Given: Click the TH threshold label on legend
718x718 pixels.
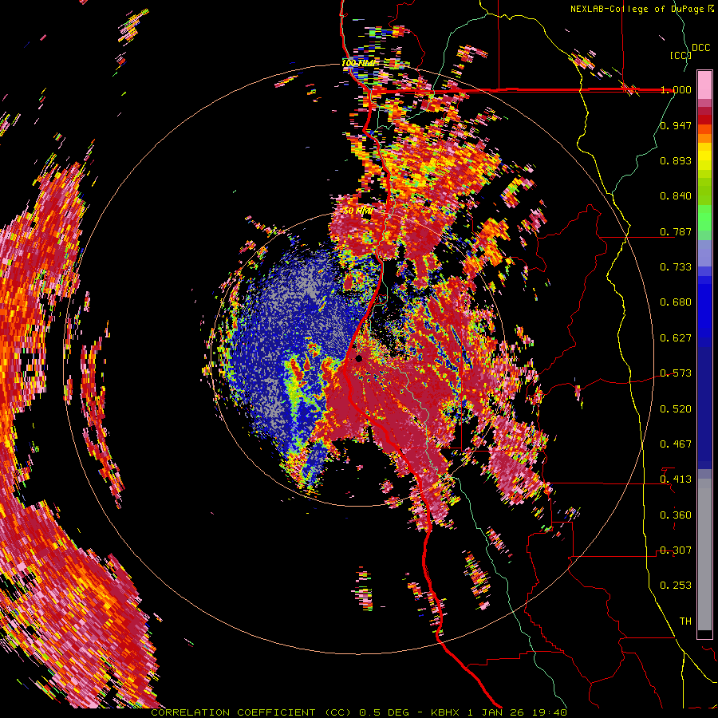Looking at the screenshot, I should pos(685,621).
